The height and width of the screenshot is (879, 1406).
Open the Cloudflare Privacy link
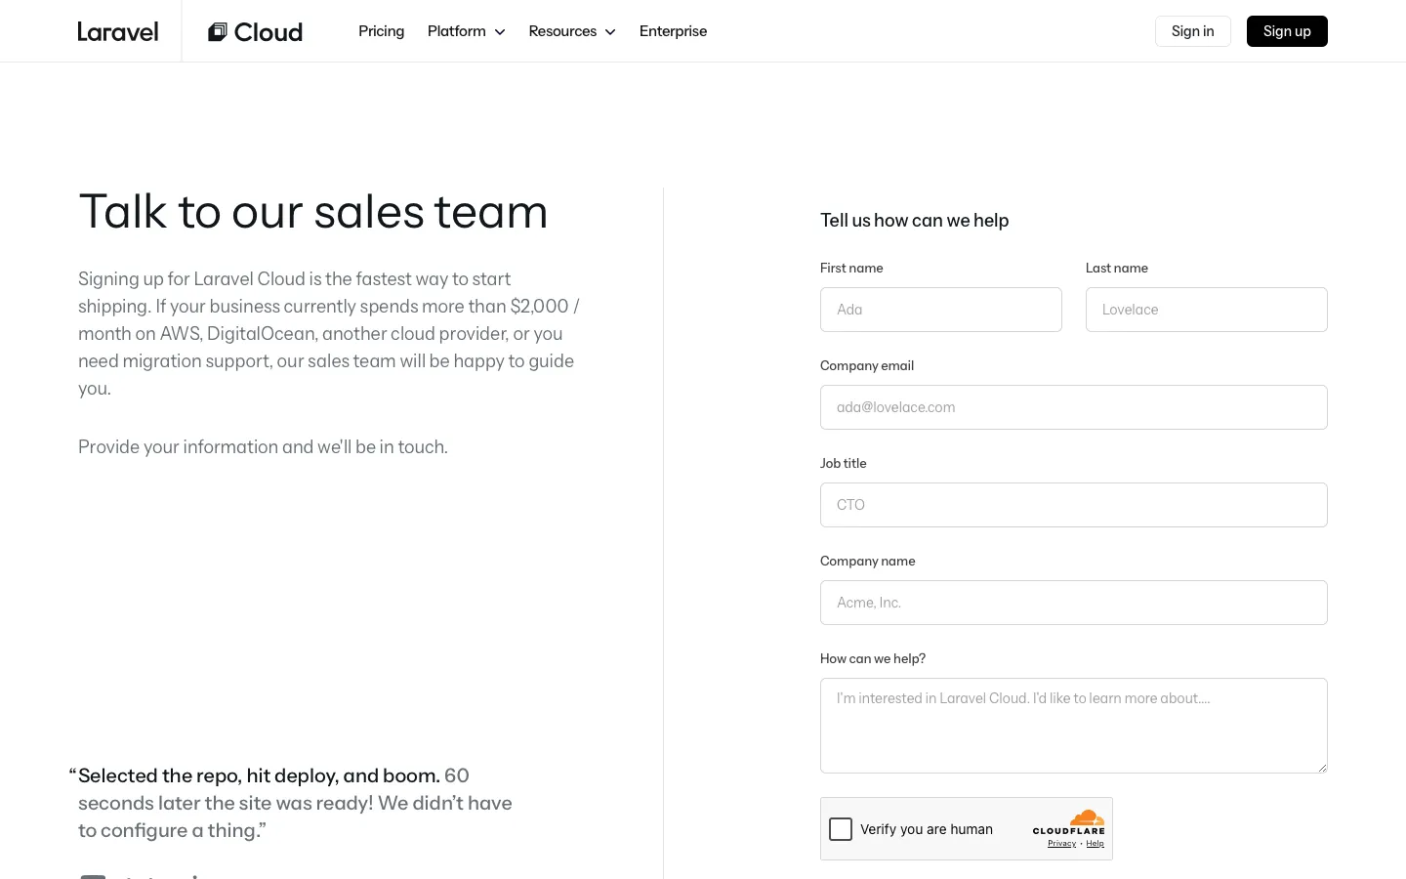[1061, 844]
